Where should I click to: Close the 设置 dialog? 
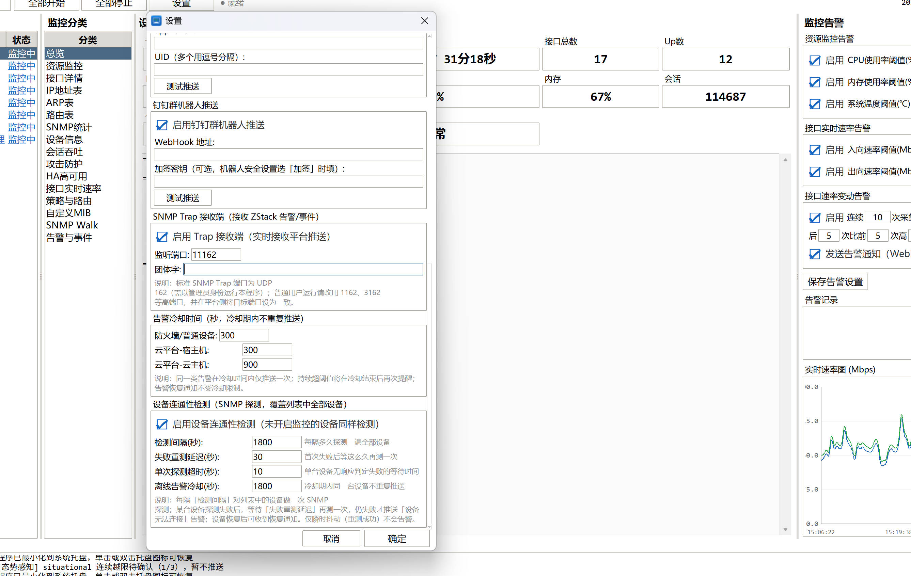pyautogui.click(x=424, y=21)
